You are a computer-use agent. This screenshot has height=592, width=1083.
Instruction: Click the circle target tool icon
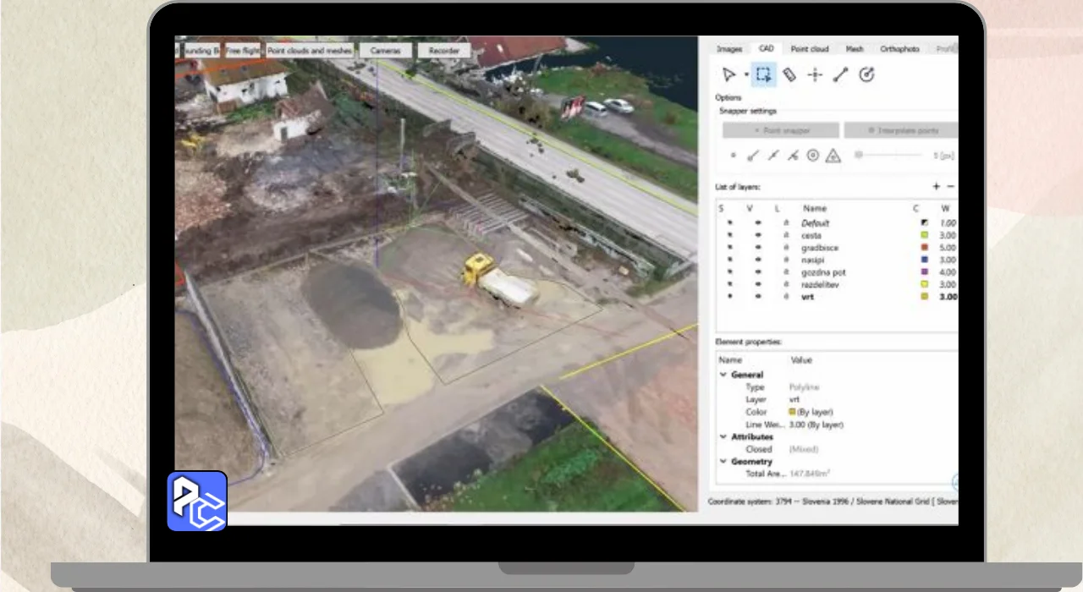(866, 75)
